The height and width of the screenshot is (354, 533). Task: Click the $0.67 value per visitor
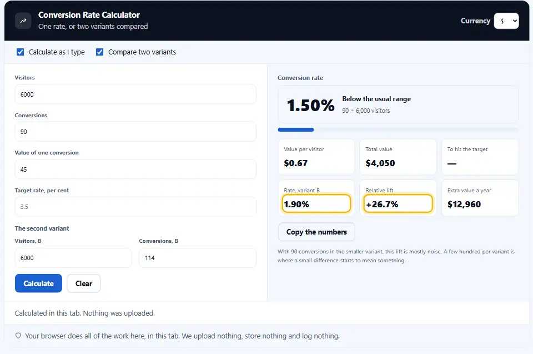point(296,163)
